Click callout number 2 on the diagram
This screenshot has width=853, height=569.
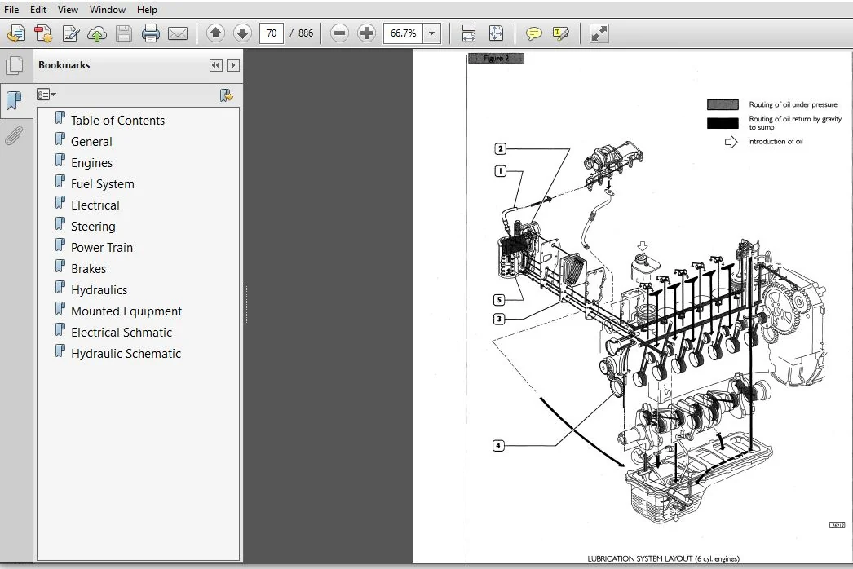click(501, 148)
